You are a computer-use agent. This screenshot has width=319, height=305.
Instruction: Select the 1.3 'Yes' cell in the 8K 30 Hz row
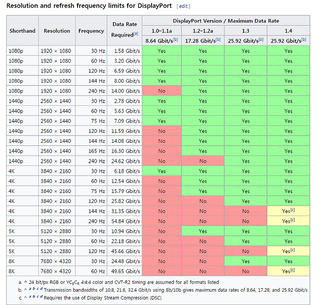(x=245, y=261)
